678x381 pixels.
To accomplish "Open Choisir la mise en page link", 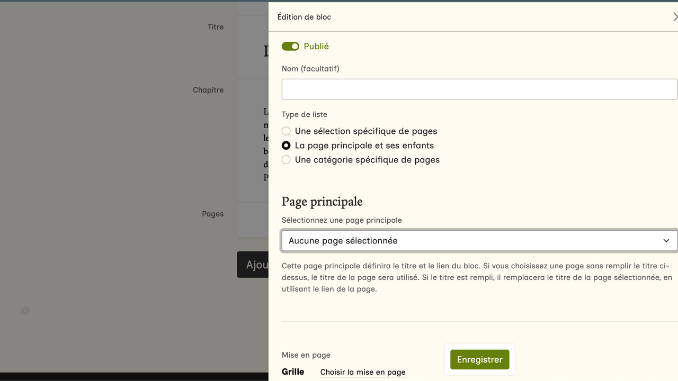I will pos(363,372).
